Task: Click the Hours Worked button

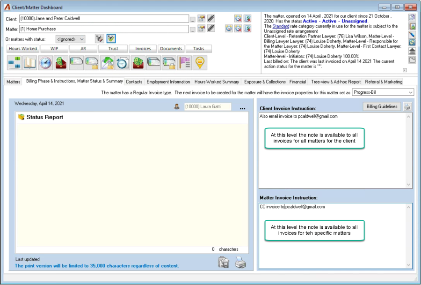Action: click(23, 49)
